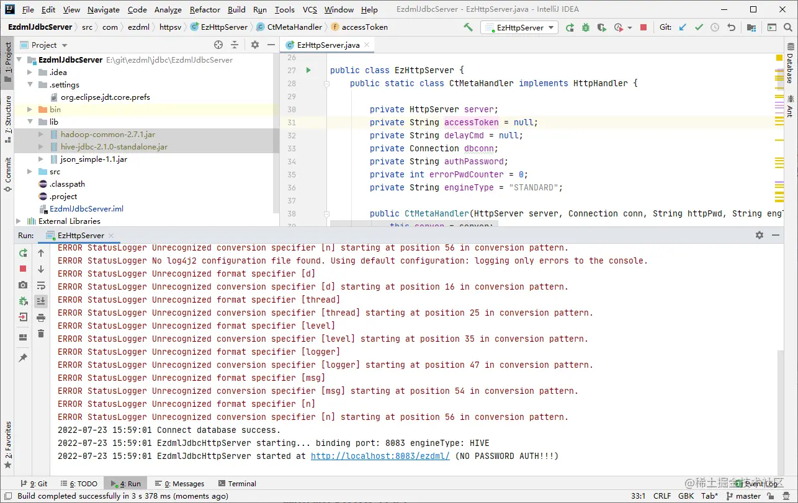Click the Build project hammer icon
The image size is (798, 503).
[468, 27]
